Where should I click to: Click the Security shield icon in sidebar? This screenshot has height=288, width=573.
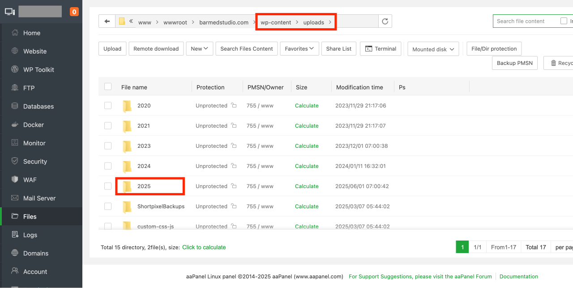(15, 161)
